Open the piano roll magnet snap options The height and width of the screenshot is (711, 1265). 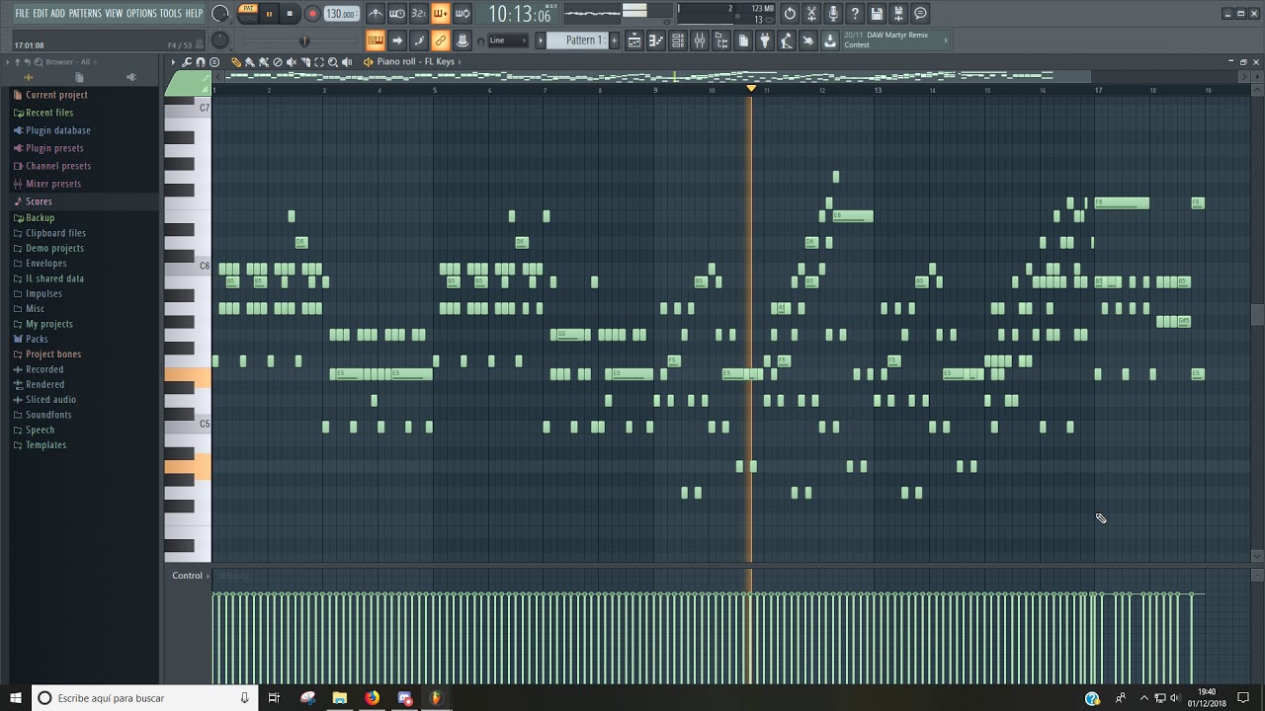[x=201, y=62]
